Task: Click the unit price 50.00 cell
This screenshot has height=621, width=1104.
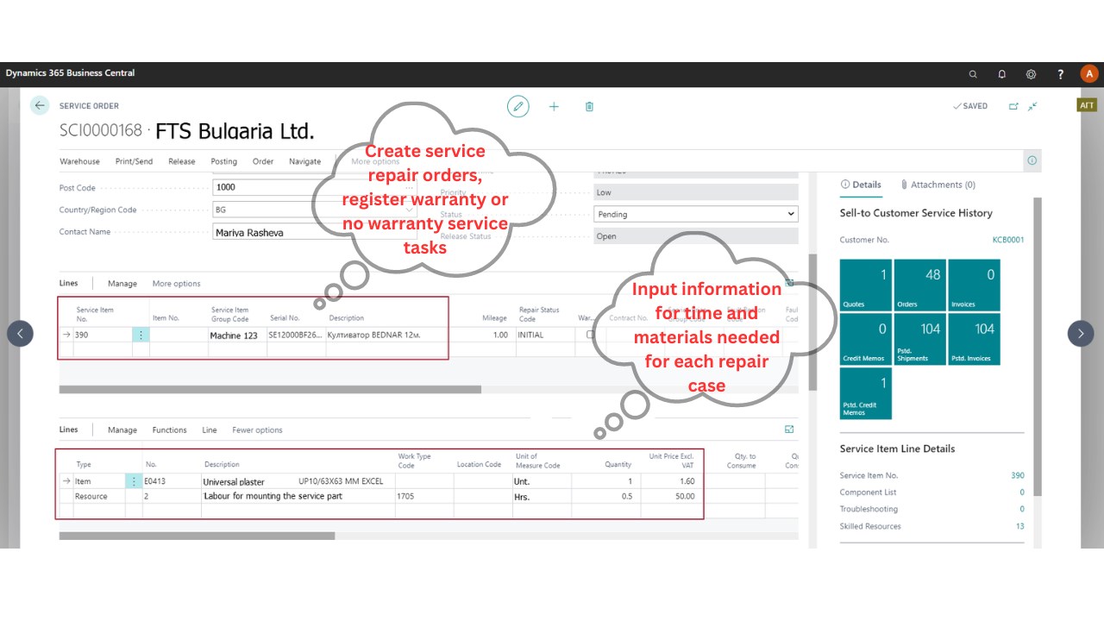Action: [671, 497]
